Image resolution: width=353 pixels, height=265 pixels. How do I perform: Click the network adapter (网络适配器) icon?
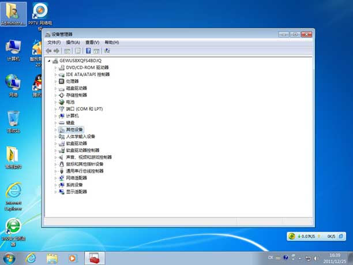[x=62, y=178]
